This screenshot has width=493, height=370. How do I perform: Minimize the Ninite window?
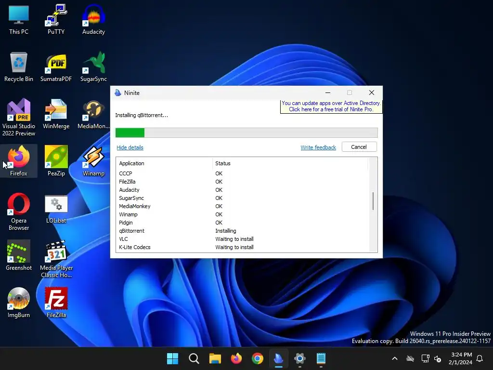(327, 92)
